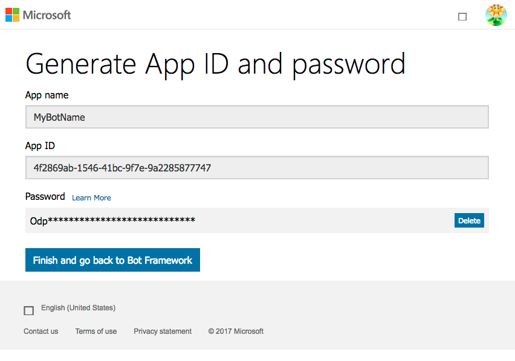Click the small square icon beside avatar
515x361 pixels.
[x=462, y=17]
